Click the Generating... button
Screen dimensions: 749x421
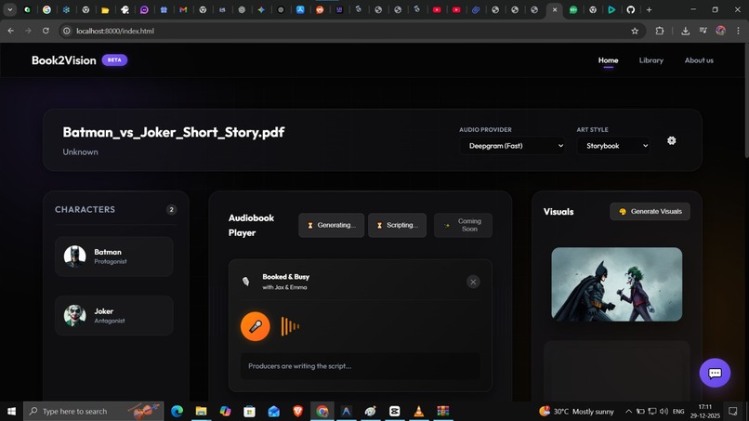(x=331, y=225)
